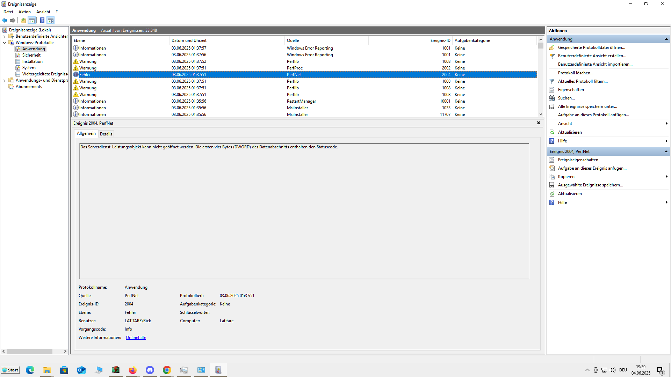
Task: Open the Ansicht submenu arrow in actions
Action: pyautogui.click(x=666, y=124)
